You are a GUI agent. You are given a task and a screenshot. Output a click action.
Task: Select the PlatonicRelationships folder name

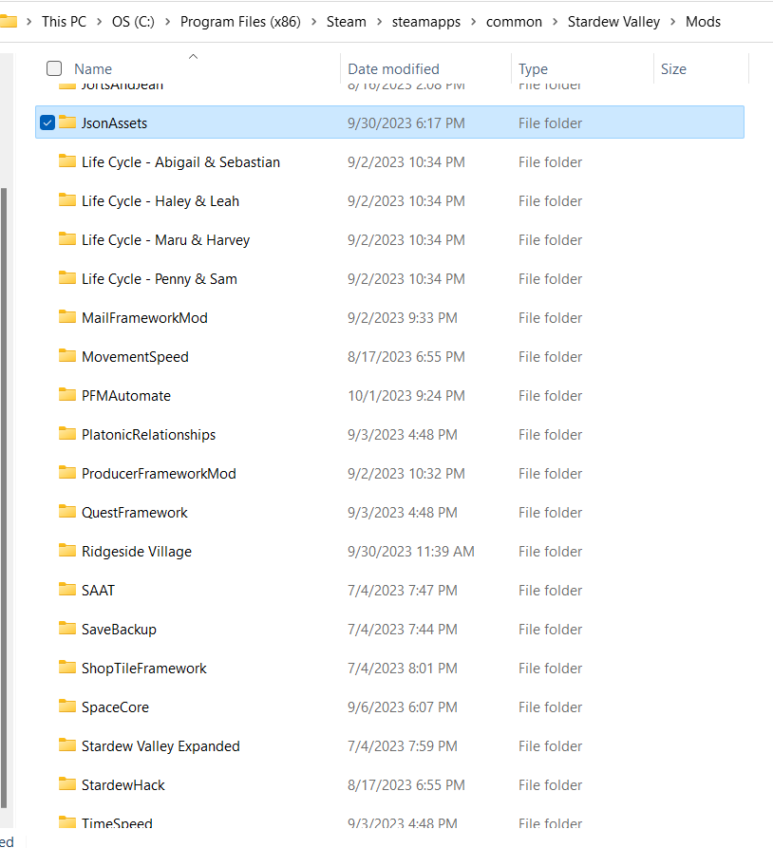(148, 435)
